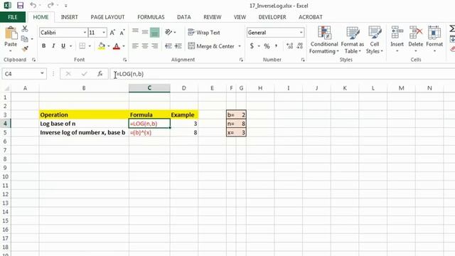Undo the last action
The width and height of the screenshot is (455, 256).
tap(33, 5)
